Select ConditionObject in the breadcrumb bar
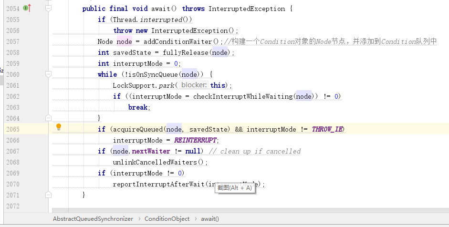The image size is (449, 227). [167, 219]
